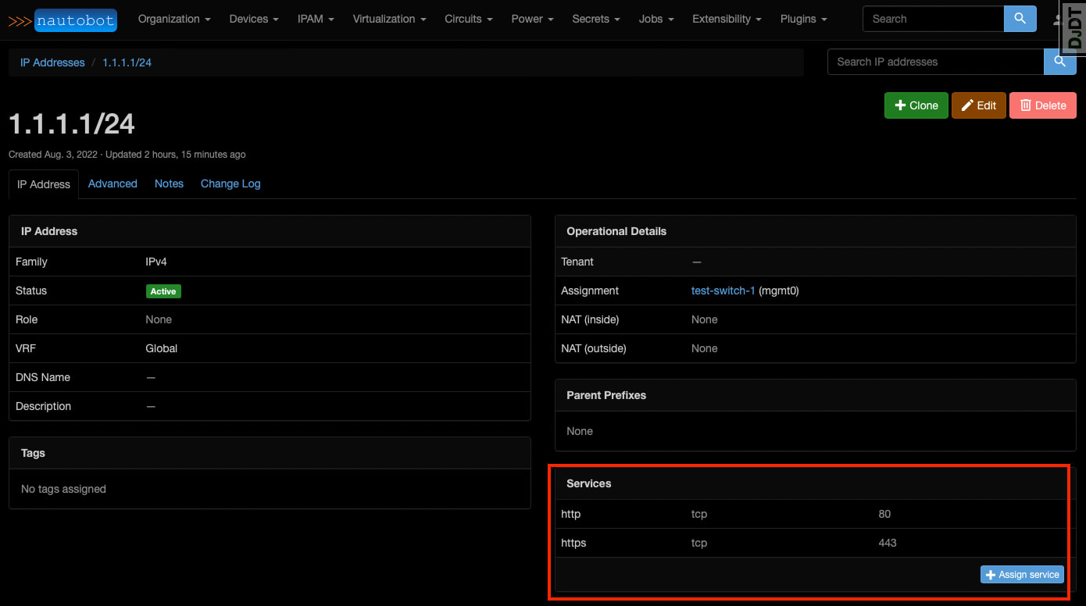The height and width of the screenshot is (606, 1086).
Task: Click the IPv4 family value
Action: point(156,262)
